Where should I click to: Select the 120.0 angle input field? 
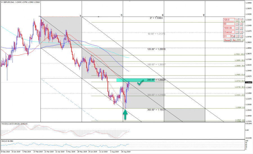(228, 20)
